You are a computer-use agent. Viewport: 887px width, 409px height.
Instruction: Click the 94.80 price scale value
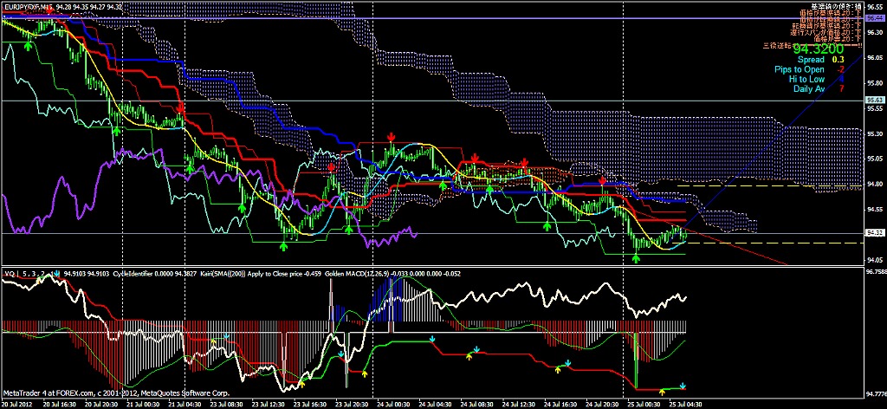pos(875,184)
